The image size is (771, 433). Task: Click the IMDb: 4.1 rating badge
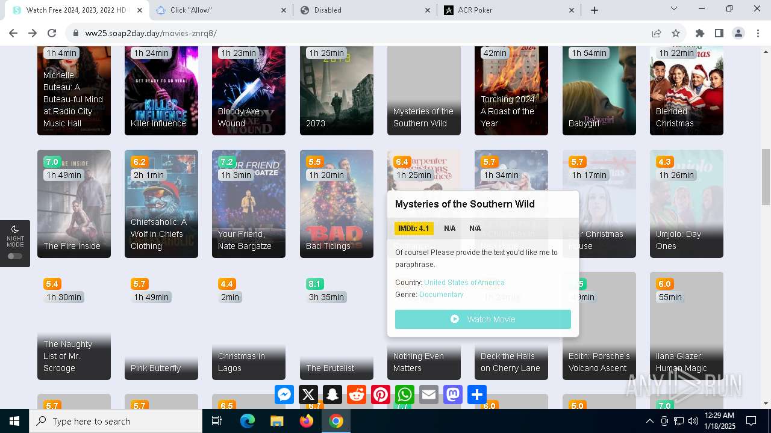pos(414,229)
